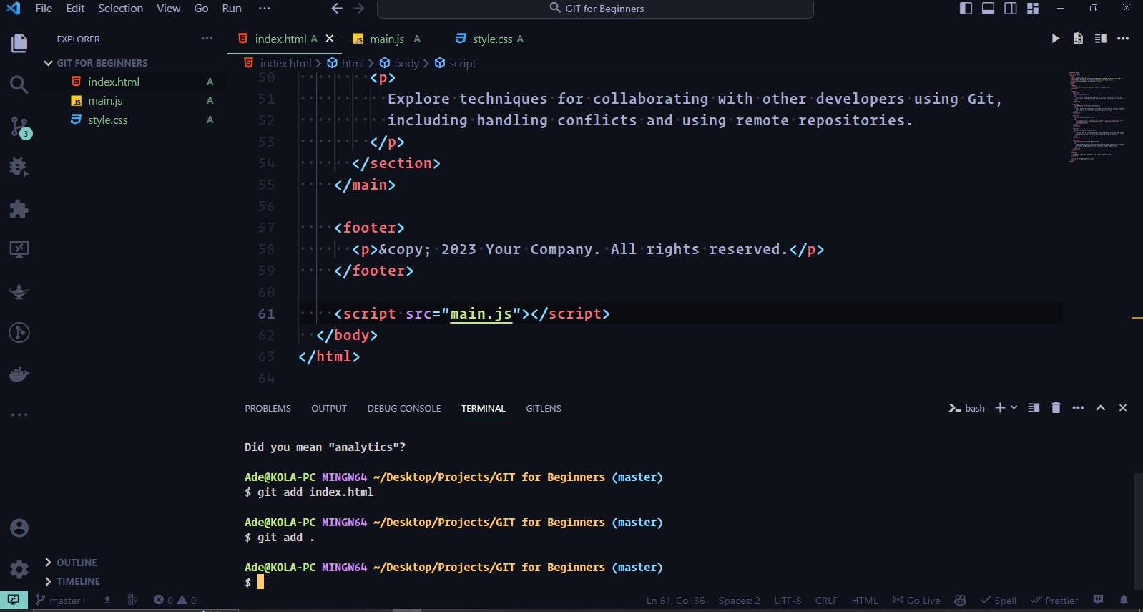
Task: Switch to the DEBUG CONSOLE tab
Action: [404, 408]
